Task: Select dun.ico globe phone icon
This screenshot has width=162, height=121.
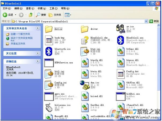Action: pyautogui.click(x=85, y=85)
